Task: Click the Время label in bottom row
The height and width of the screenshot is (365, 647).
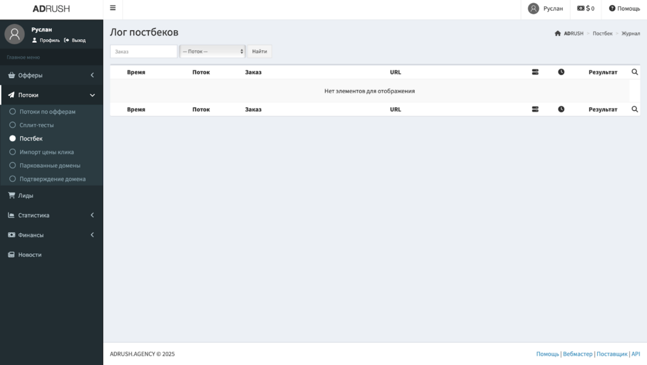Action: pyautogui.click(x=136, y=110)
